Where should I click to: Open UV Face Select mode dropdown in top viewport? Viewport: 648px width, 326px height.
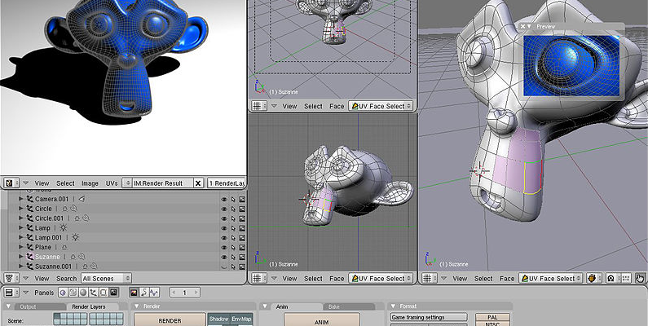click(381, 106)
